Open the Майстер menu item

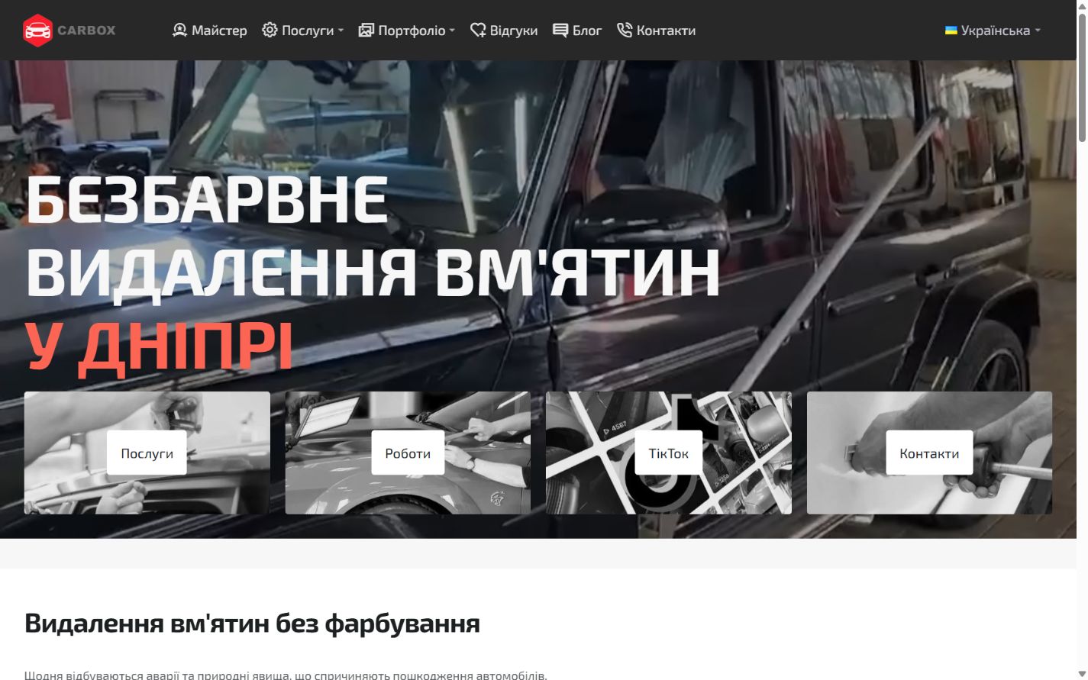point(210,31)
